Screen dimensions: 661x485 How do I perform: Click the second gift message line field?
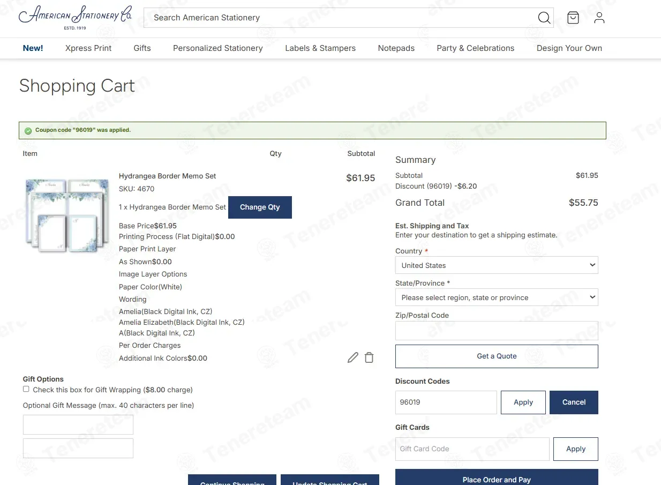pyautogui.click(x=78, y=448)
